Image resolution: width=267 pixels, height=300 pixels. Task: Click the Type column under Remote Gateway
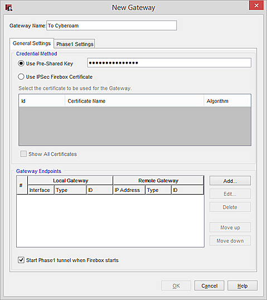(x=158, y=190)
